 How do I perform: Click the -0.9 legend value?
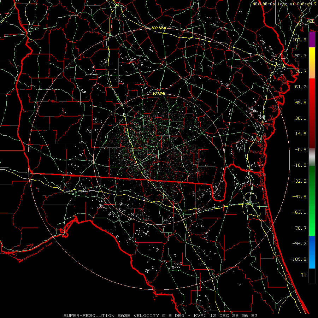(x=301, y=150)
